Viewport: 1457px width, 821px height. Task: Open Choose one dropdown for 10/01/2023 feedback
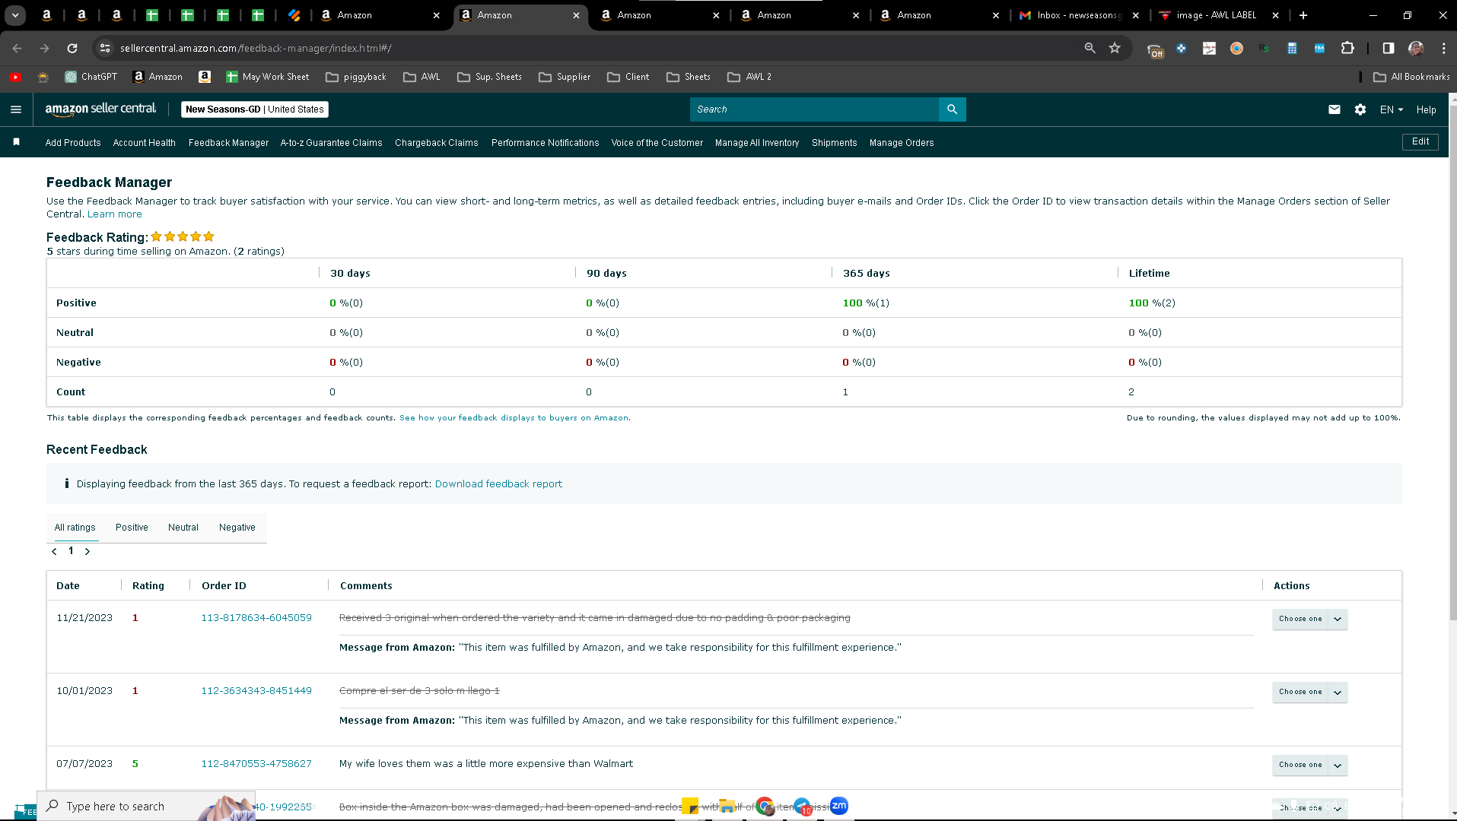[x=1309, y=692]
